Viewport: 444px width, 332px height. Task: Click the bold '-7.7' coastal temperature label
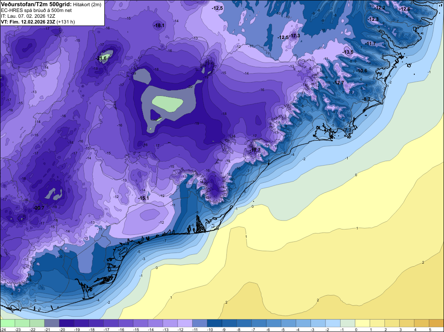click(347, 130)
